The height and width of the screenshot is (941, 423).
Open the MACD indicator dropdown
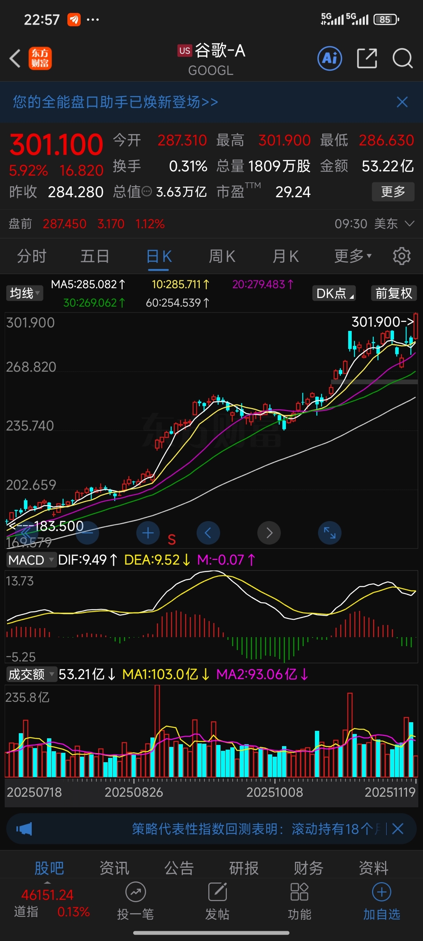[31, 560]
